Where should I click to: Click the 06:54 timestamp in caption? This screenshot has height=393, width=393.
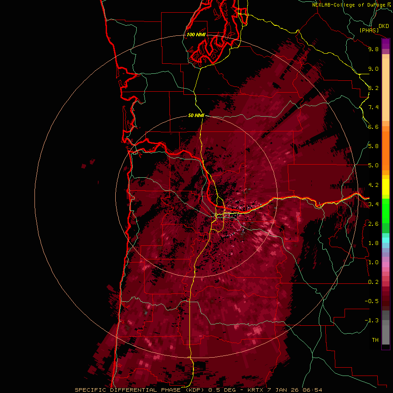[313, 390]
